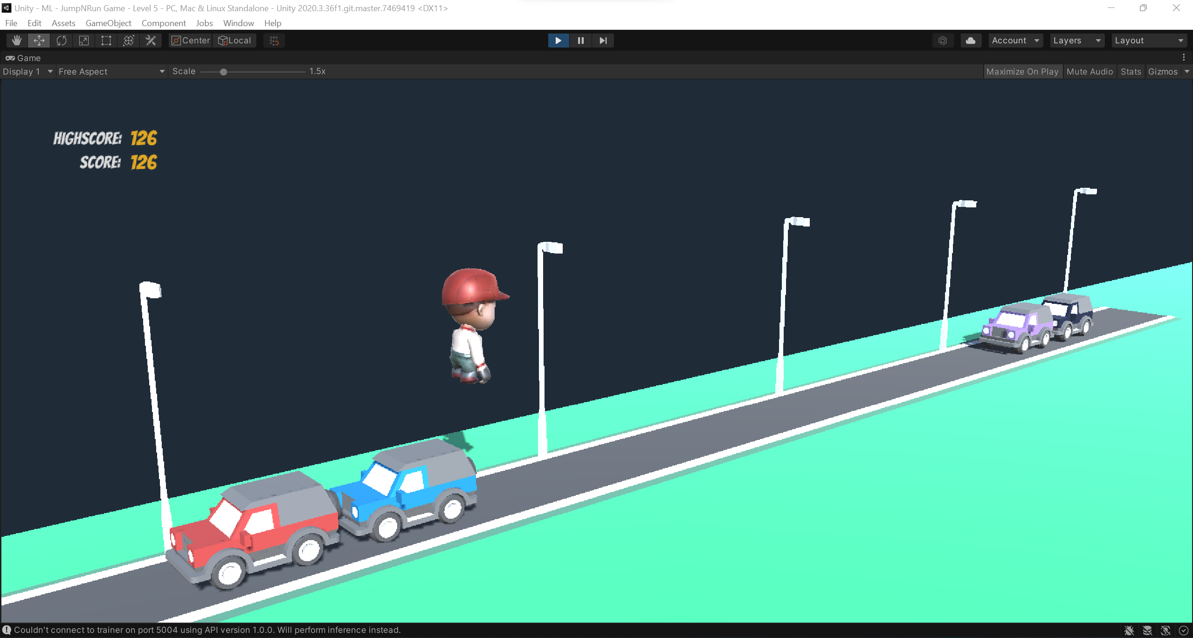Enable the Stats overlay button
This screenshot has width=1193, height=638.
1130,71
